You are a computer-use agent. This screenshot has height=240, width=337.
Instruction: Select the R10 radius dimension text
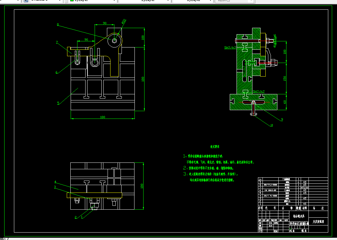(x=123, y=22)
